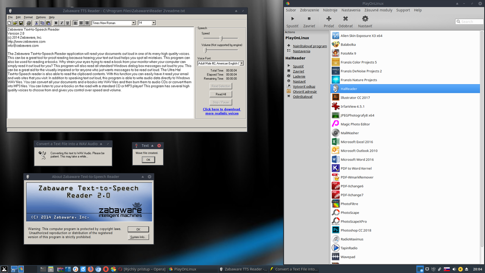This screenshot has width=485, height=273.
Task: Open Nástroje menu in PlayOnLinux
Action: point(330,10)
